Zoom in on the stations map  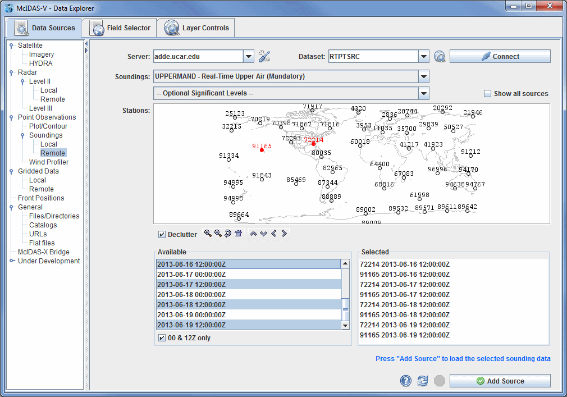click(x=208, y=234)
